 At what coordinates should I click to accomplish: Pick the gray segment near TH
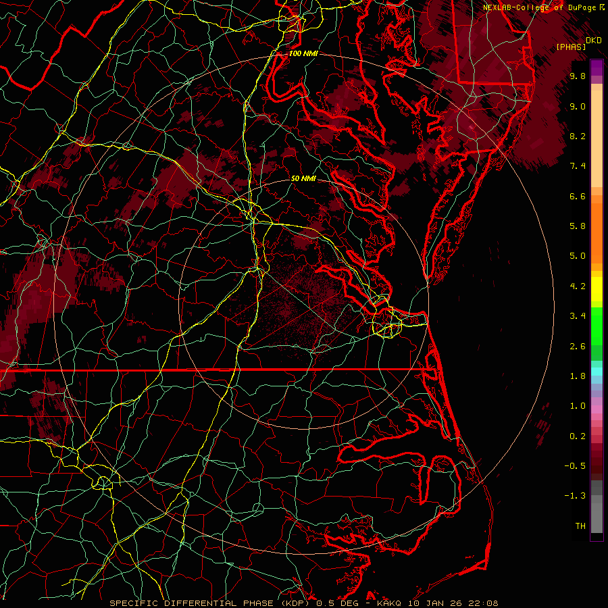(597, 517)
